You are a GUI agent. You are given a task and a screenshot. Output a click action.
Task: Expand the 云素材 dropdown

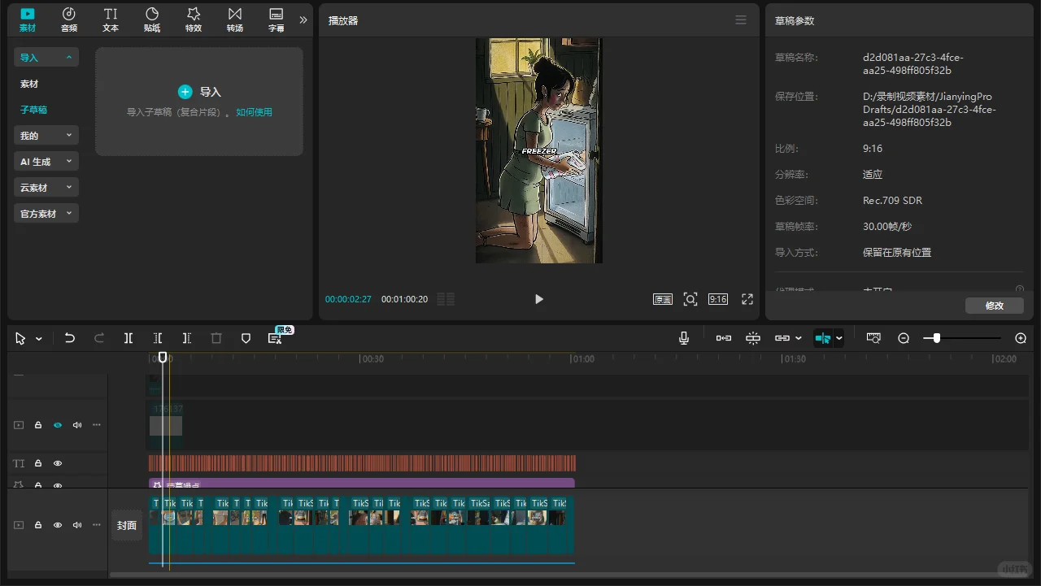[46, 188]
